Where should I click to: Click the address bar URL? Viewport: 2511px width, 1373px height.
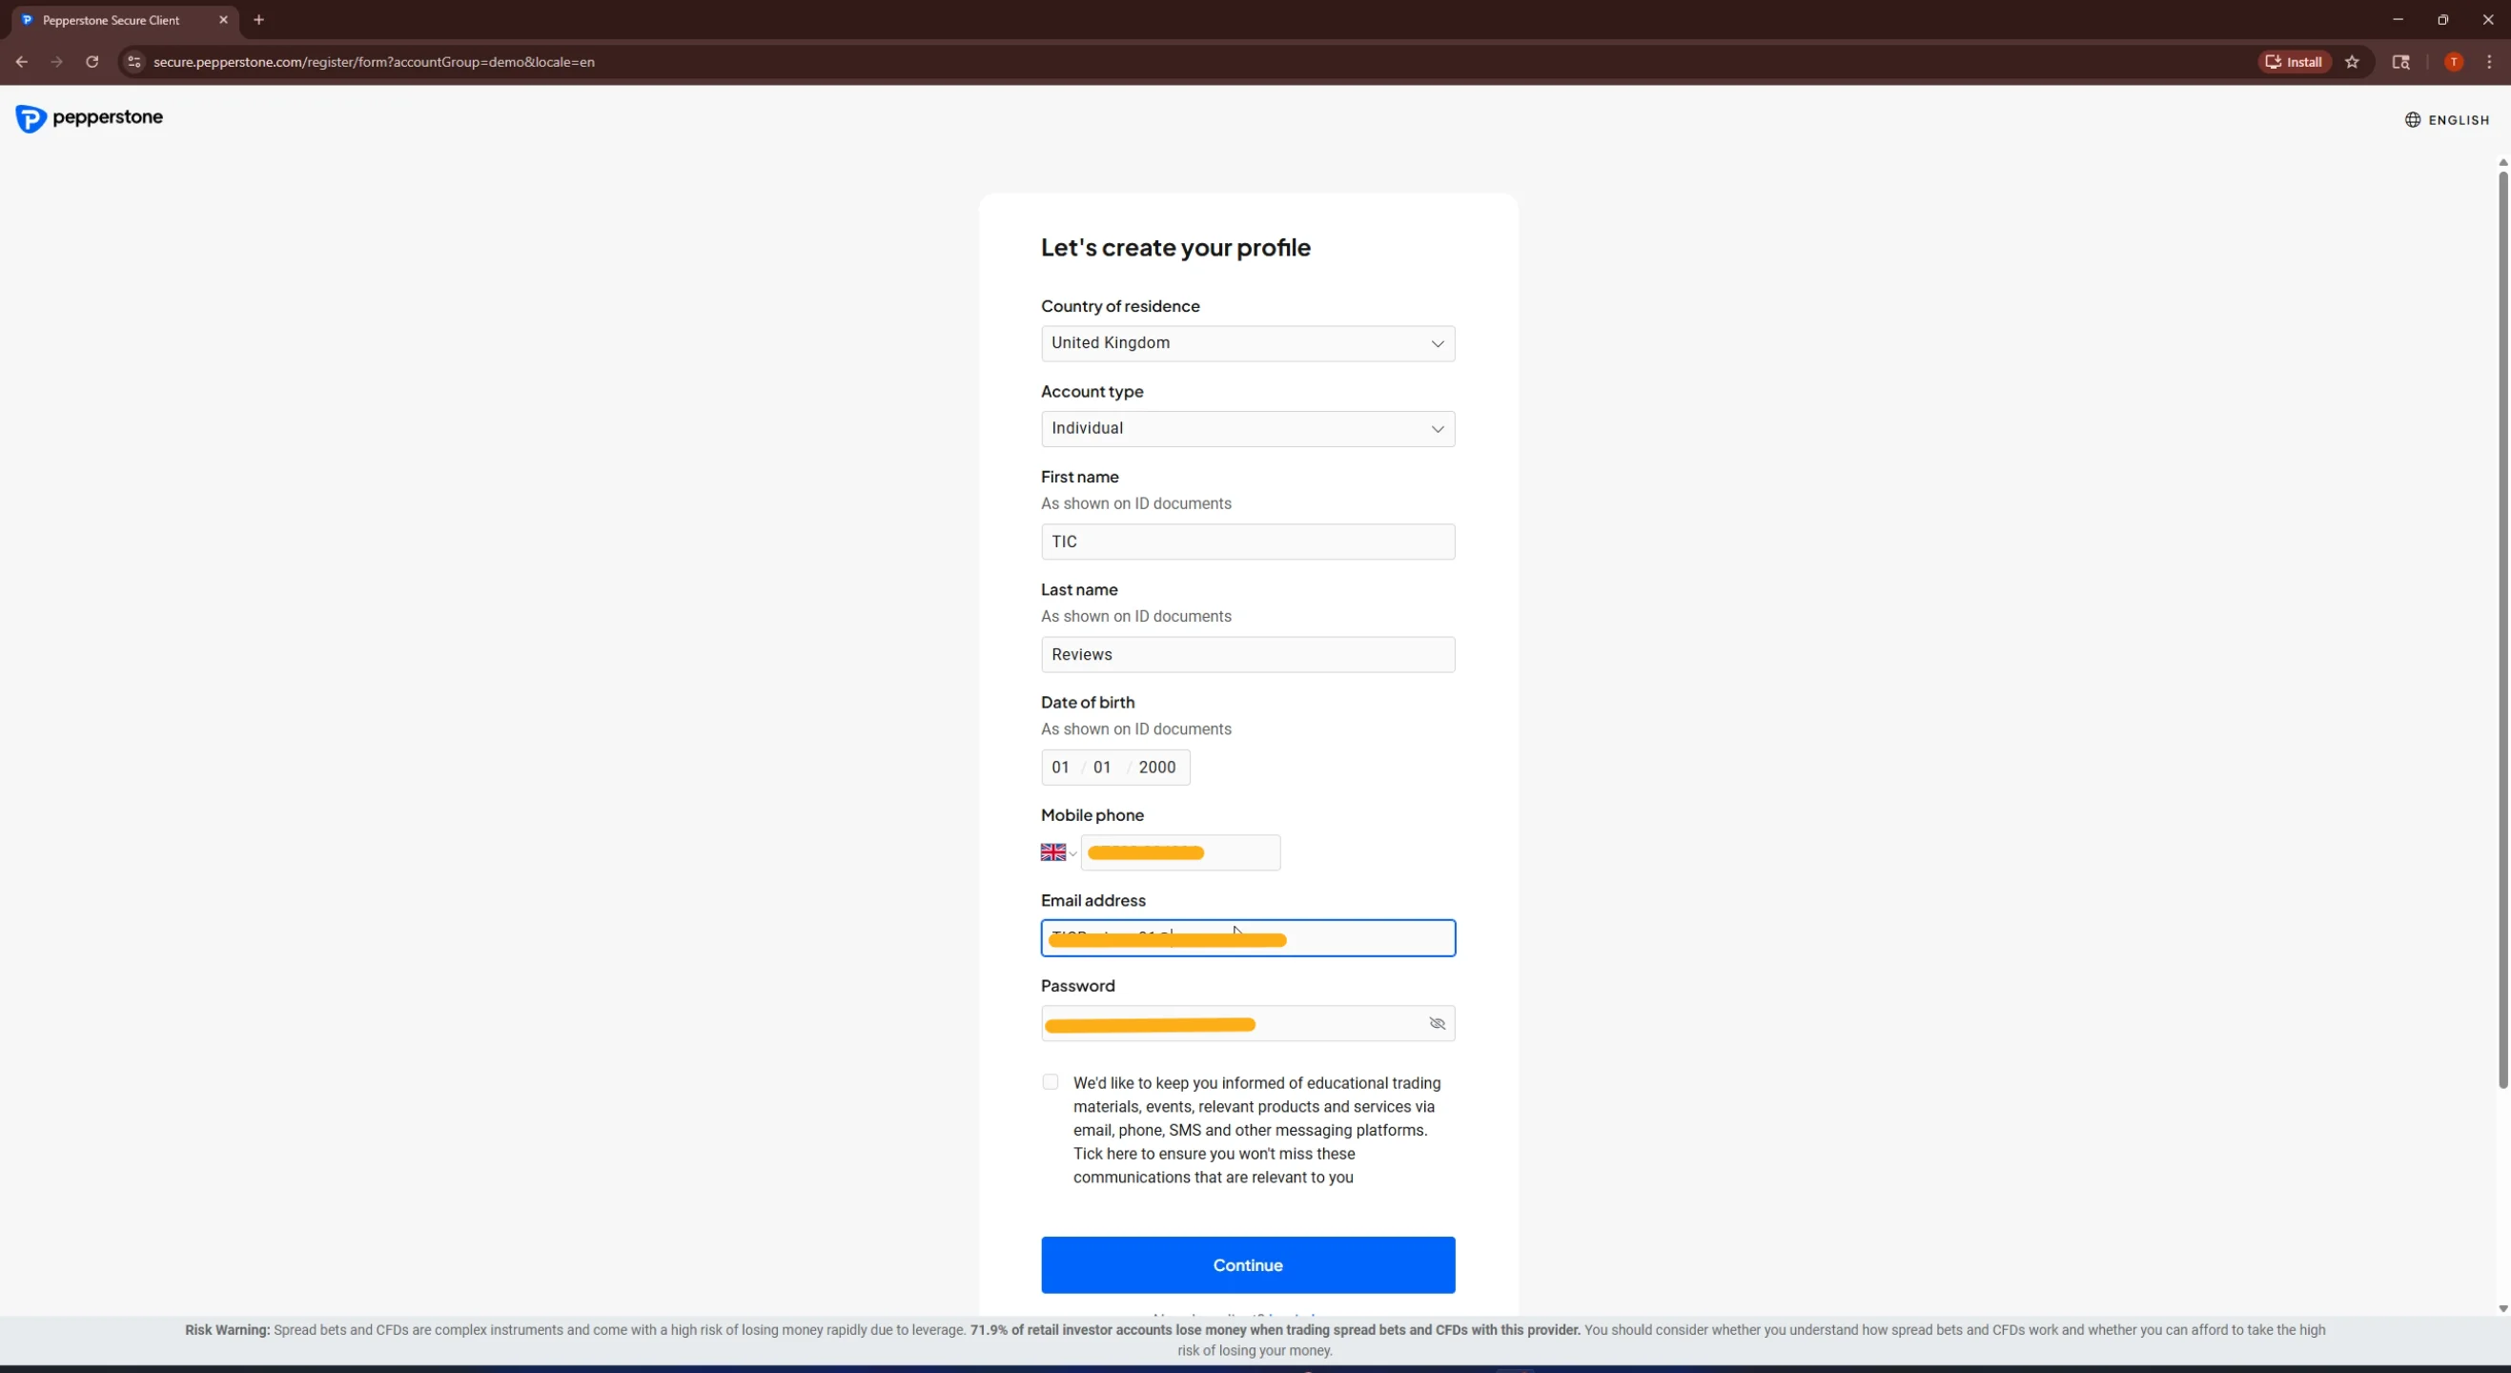pyautogui.click(x=374, y=61)
